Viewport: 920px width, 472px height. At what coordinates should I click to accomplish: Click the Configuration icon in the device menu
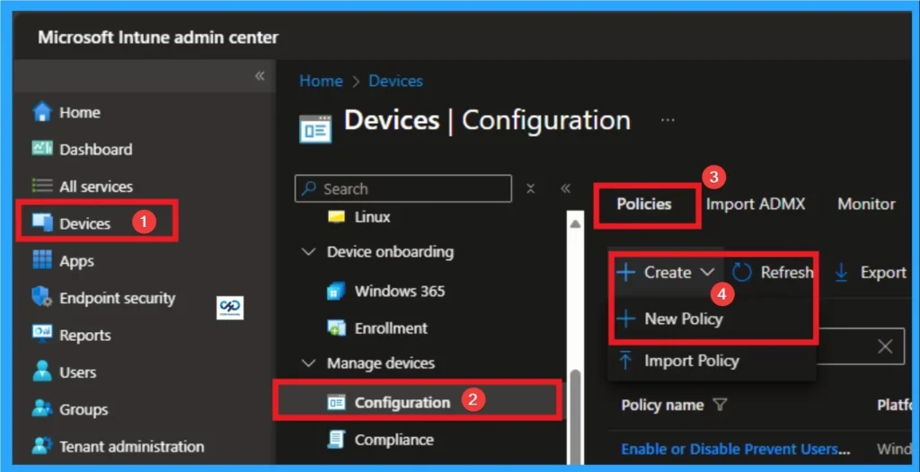click(336, 402)
